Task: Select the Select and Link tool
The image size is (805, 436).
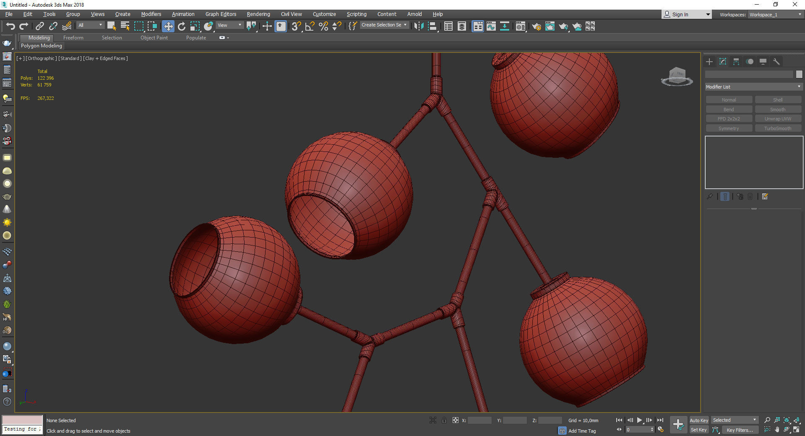Action: pos(39,26)
